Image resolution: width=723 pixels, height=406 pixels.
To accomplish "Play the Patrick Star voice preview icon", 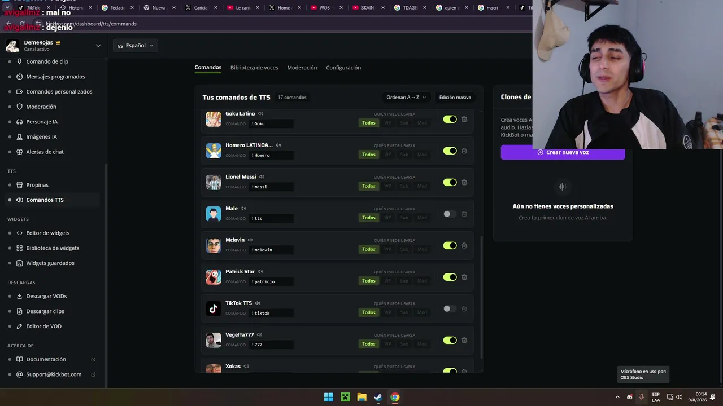I will pyautogui.click(x=260, y=272).
